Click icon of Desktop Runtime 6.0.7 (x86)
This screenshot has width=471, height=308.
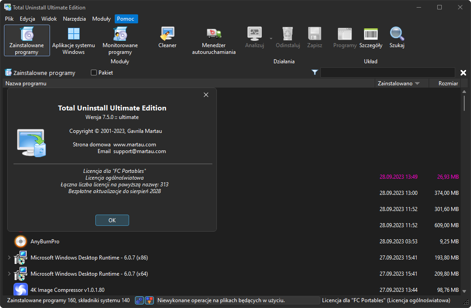click(x=21, y=258)
